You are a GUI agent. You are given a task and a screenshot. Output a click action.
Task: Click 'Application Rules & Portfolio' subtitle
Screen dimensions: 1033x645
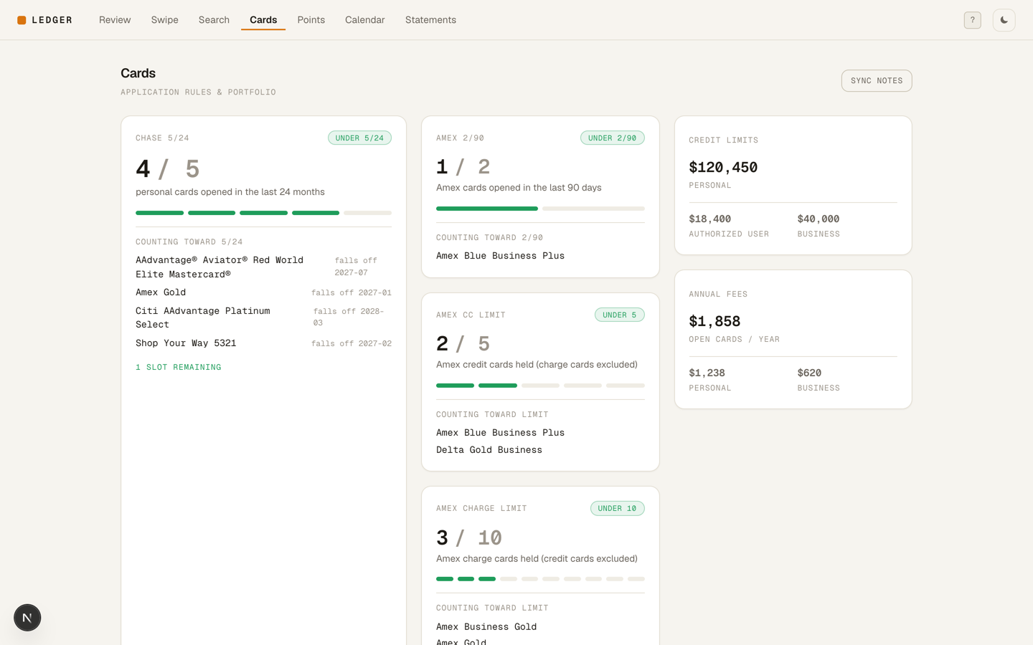[x=198, y=92]
